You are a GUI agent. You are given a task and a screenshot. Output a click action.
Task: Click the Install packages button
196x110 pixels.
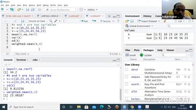pyautogui.click(x=130, y=55)
